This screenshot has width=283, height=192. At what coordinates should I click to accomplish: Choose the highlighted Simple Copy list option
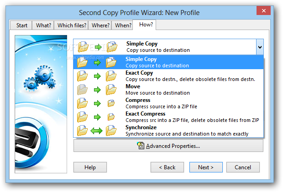tap(168, 62)
